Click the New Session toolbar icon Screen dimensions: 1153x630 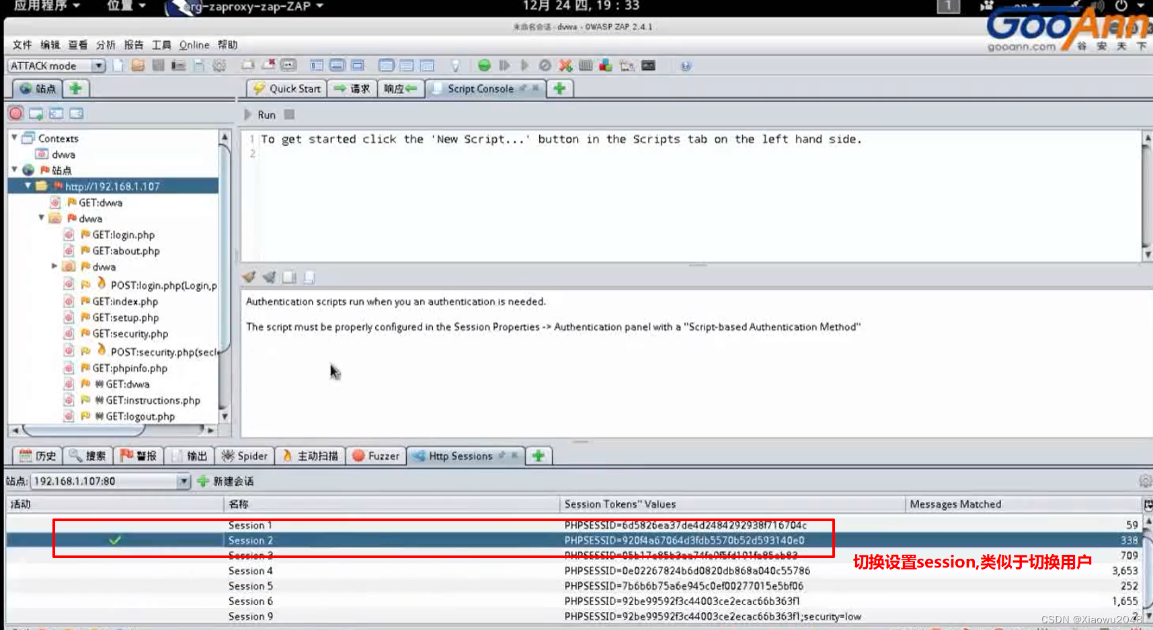tap(118, 65)
